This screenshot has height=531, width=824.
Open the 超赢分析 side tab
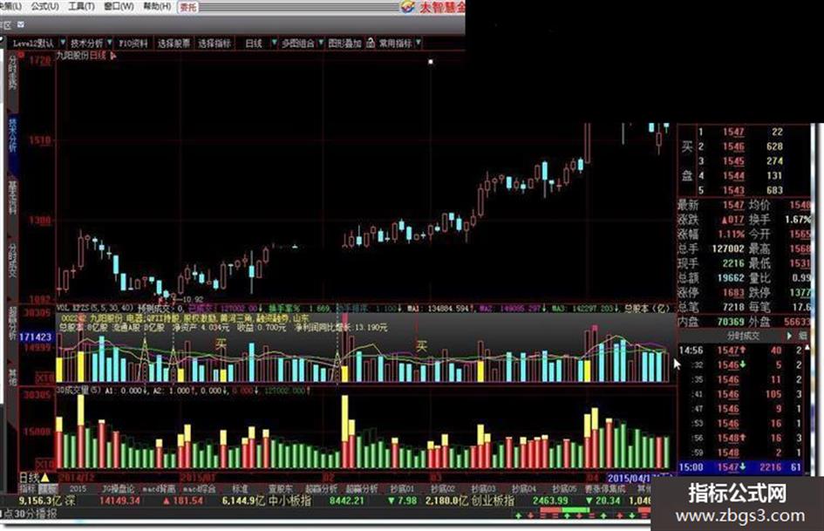click(12, 323)
